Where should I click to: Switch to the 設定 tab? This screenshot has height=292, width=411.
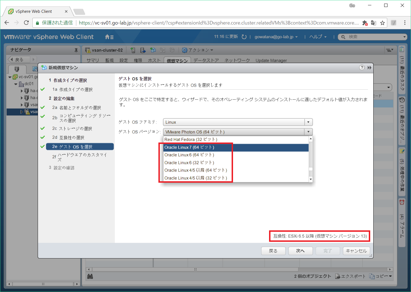click(x=123, y=61)
